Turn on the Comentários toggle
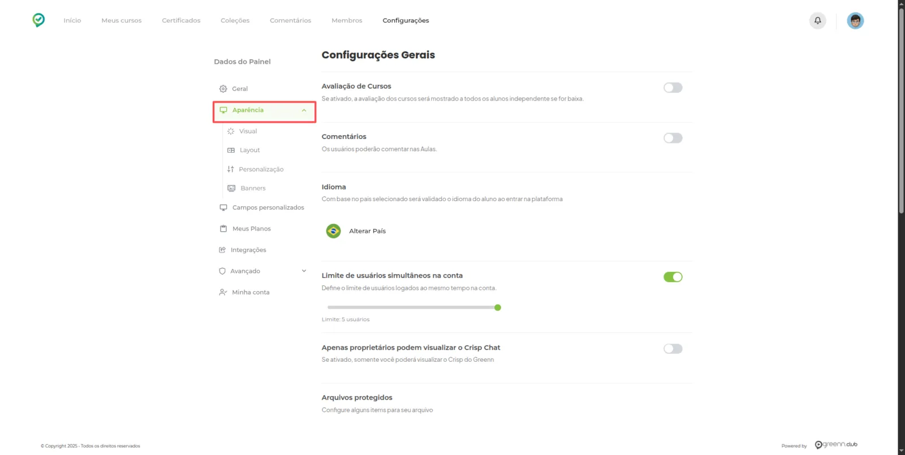The height and width of the screenshot is (455, 905). (x=673, y=138)
